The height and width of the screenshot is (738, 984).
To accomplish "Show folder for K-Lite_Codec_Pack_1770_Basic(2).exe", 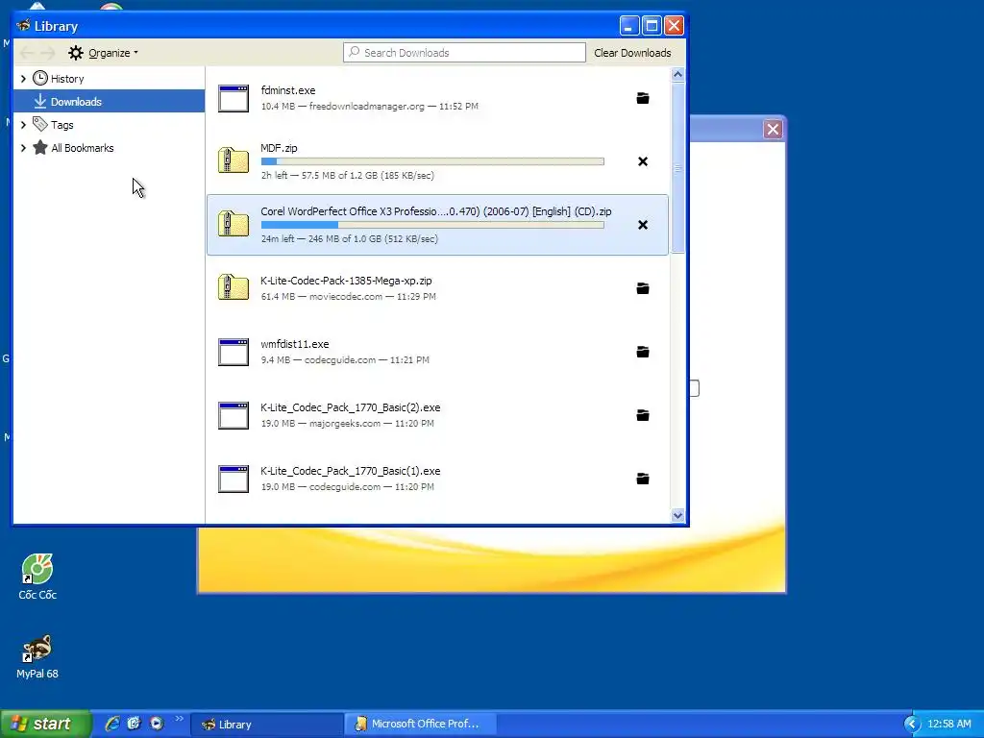I will point(643,415).
